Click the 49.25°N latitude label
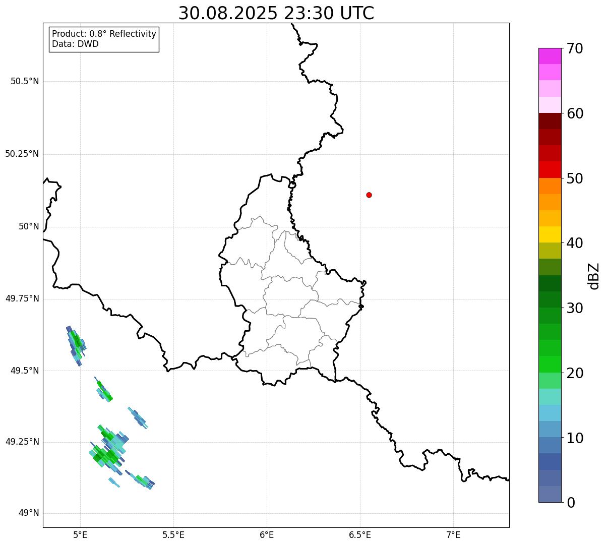606x545 pixels. click(22, 442)
